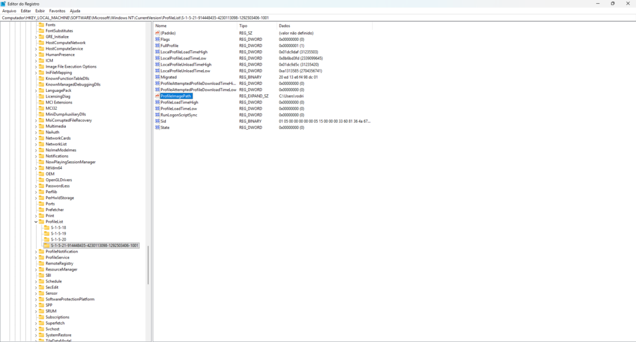Click the tree pane vertical scrollbar

148,261
